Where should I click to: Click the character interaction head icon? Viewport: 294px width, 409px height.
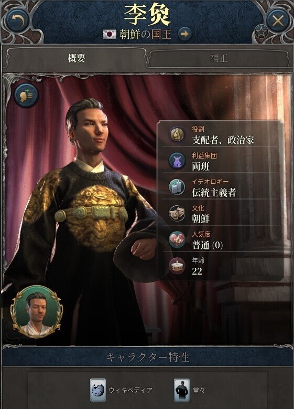point(26,95)
